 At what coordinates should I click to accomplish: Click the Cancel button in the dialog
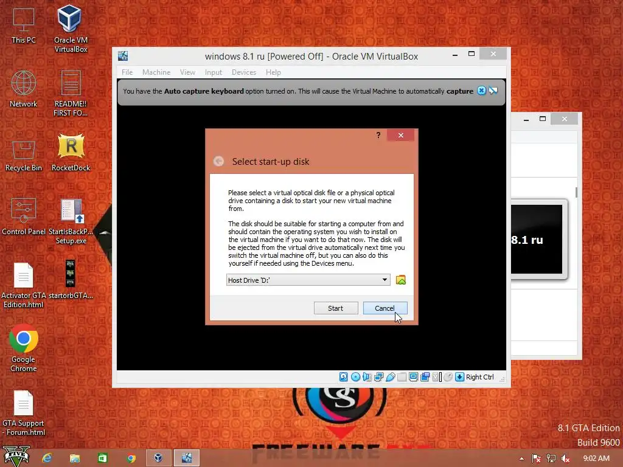click(x=385, y=308)
